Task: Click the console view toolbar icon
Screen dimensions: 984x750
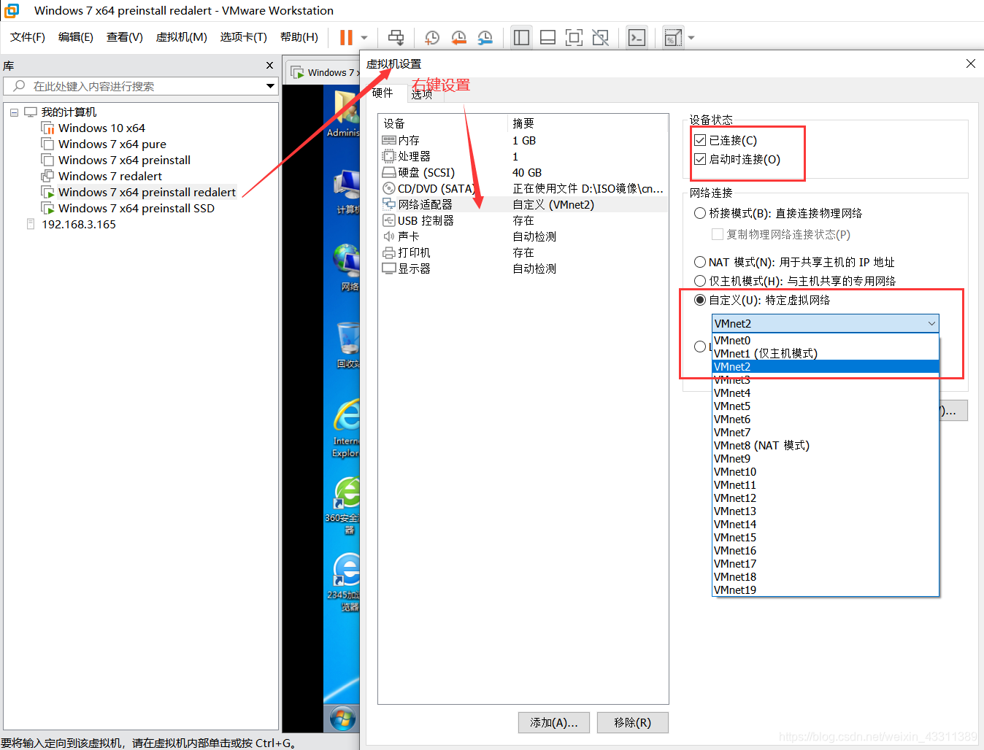Action: 637,37
